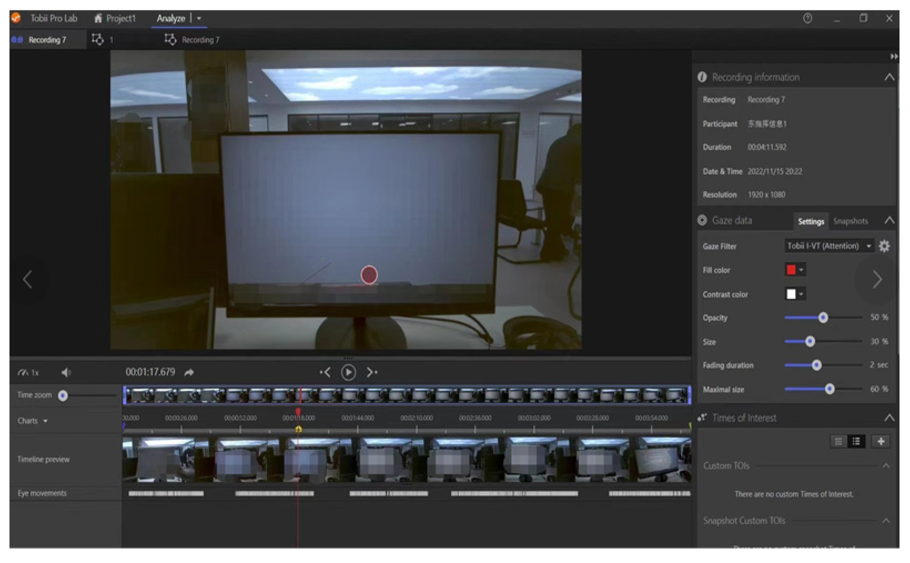The width and height of the screenshot is (910, 563).
Task: Switch Times of Interest to compact list view
Action: click(x=838, y=442)
